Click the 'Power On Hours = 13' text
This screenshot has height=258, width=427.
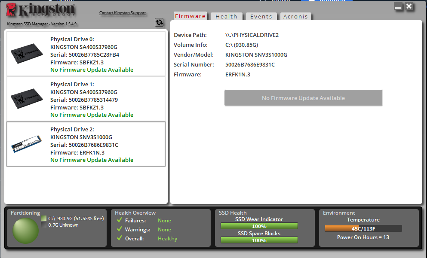(363, 237)
